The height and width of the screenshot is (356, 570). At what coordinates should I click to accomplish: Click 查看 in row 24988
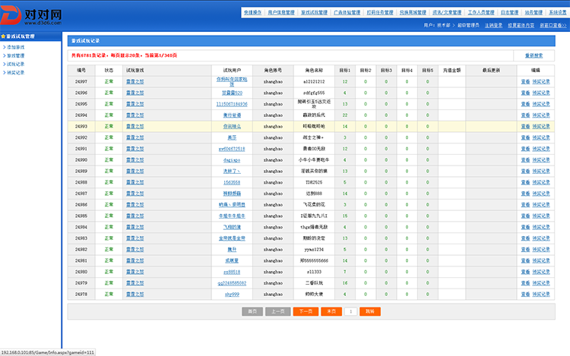pyautogui.click(x=525, y=182)
